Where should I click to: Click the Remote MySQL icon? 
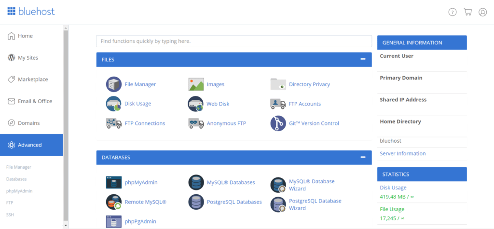pyautogui.click(x=113, y=202)
